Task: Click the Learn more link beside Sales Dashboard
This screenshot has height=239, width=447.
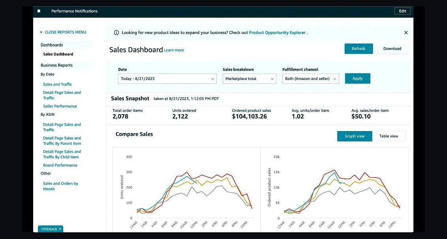Action: coord(174,50)
